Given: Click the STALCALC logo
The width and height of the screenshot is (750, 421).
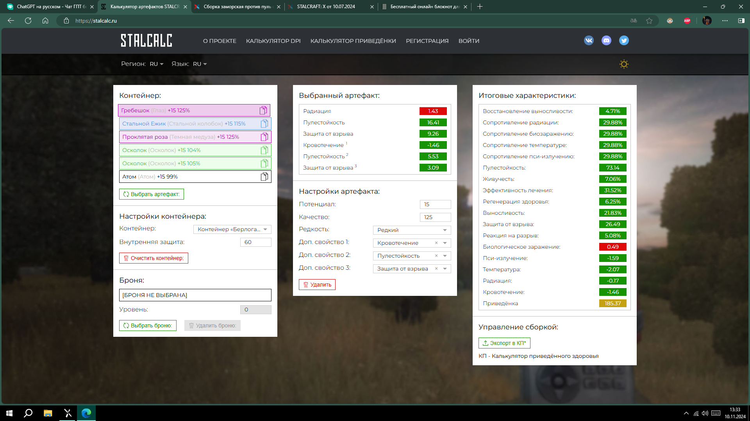Looking at the screenshot, I should coord(146,41).
